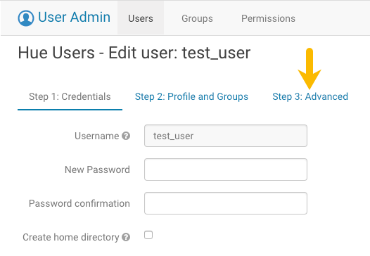Click the Password confirmation label
This screenshot has width=370, height=256.
[x=79, y=203]
